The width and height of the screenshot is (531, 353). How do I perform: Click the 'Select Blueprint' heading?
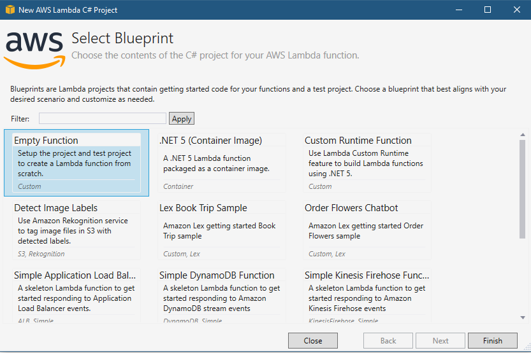tap(122, 38)
